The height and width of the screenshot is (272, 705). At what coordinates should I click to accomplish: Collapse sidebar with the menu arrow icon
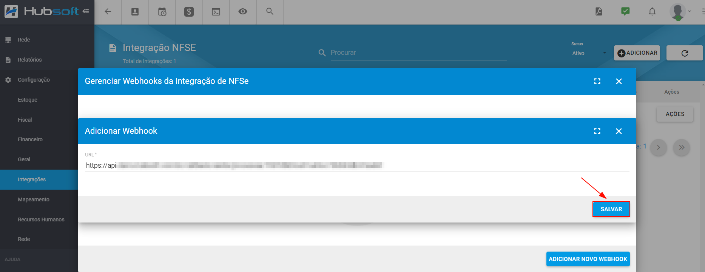tap(86, 11)
